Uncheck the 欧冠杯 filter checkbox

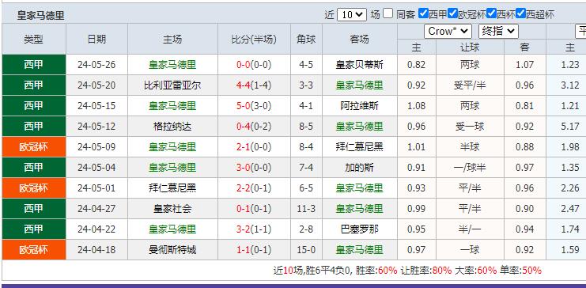click(x=453, y=13)
